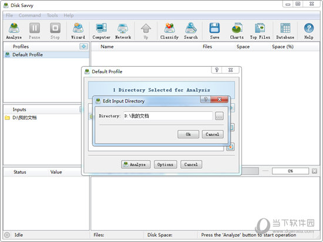Click the Save toolbar icon
This screenshot has height=242, width=323.
[x=214, y=31]
